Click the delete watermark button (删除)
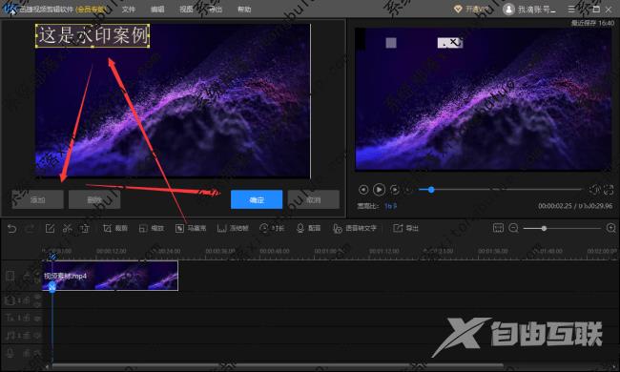 click(94, 199)
